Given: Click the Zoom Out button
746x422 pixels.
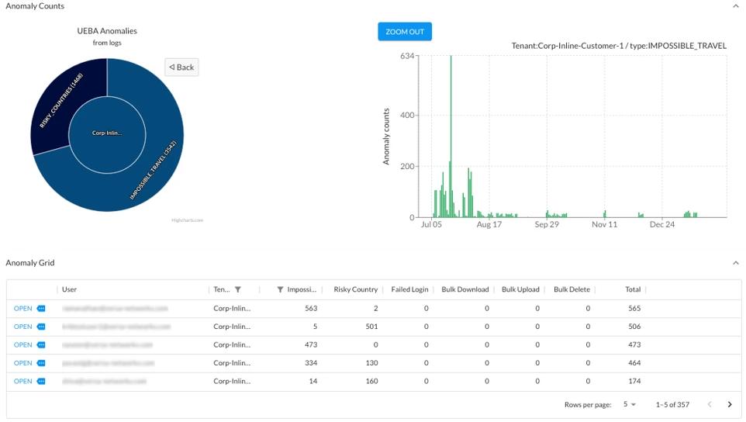Looking at the screenshot, I should (405, 32).
